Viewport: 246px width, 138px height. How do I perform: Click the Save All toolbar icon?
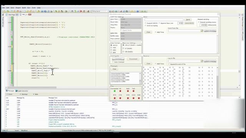pos(45,11)
